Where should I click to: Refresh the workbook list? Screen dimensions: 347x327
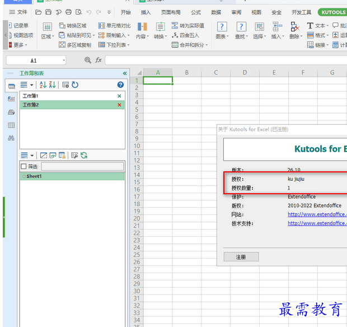tap(75, 85)
